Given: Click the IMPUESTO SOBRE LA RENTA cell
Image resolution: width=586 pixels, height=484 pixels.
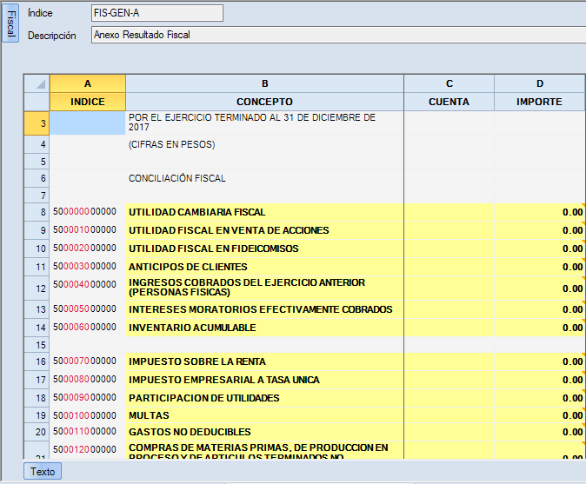Looking at the screenshot, I should tap(264, 361).
